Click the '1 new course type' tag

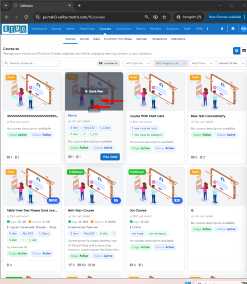pos(145,128)
